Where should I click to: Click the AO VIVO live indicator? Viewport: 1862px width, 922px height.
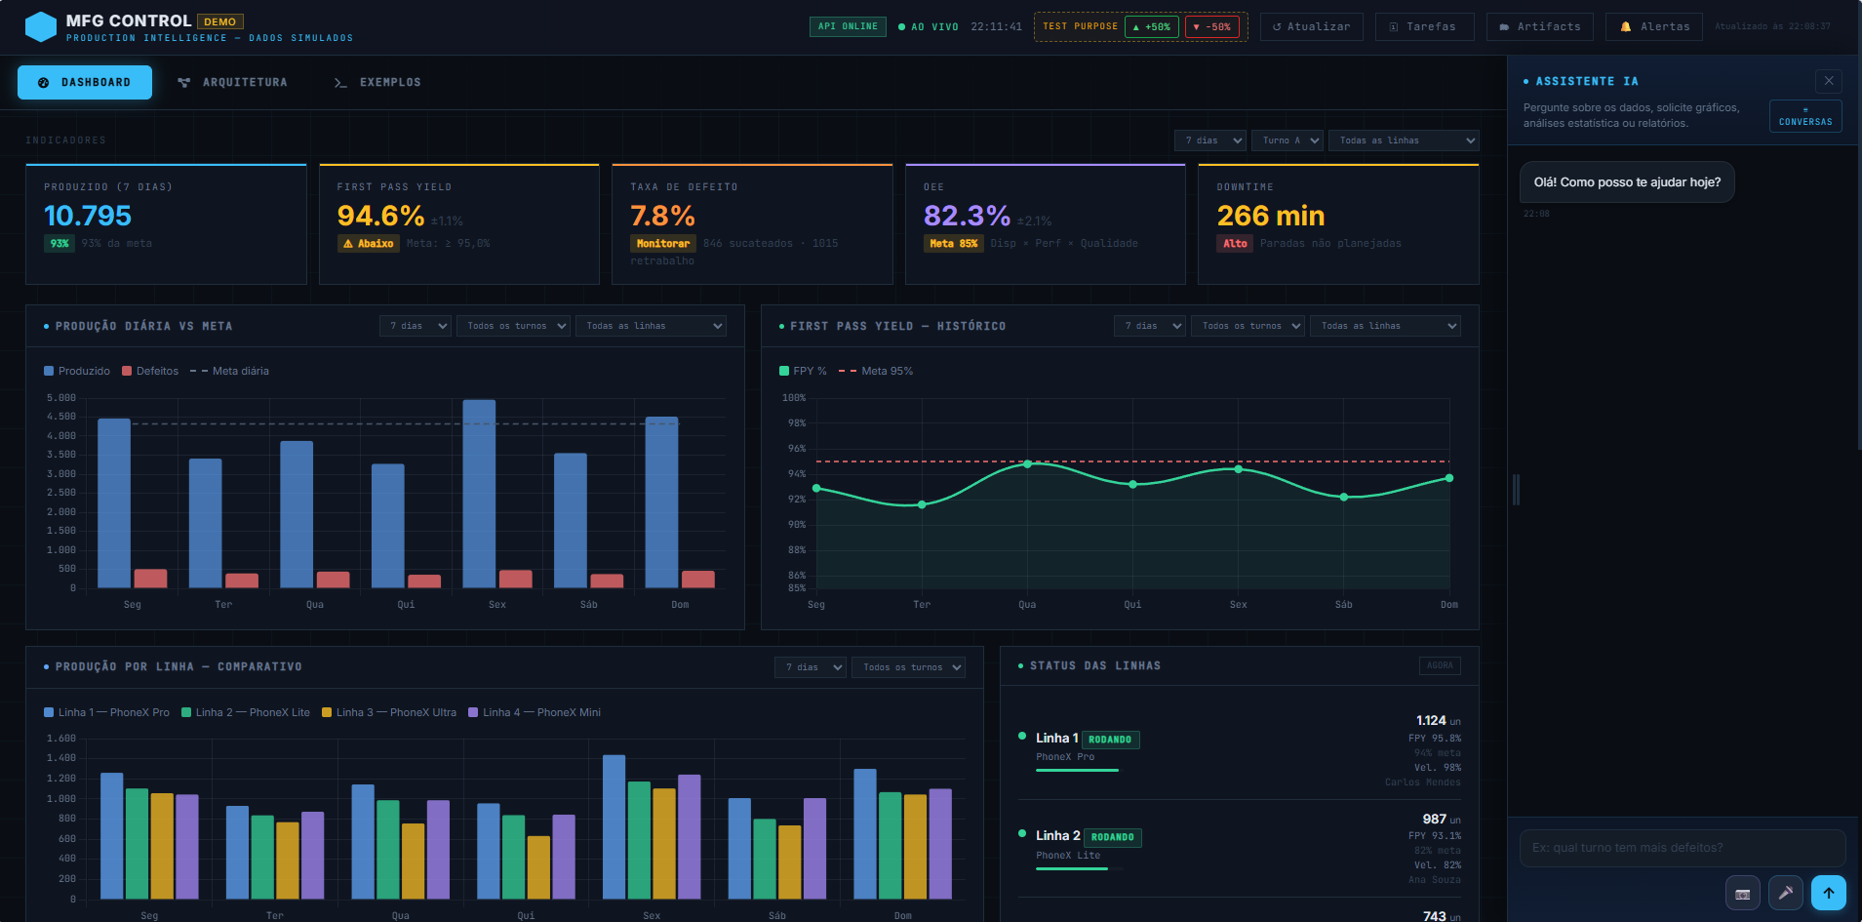[x=929, y=27]
